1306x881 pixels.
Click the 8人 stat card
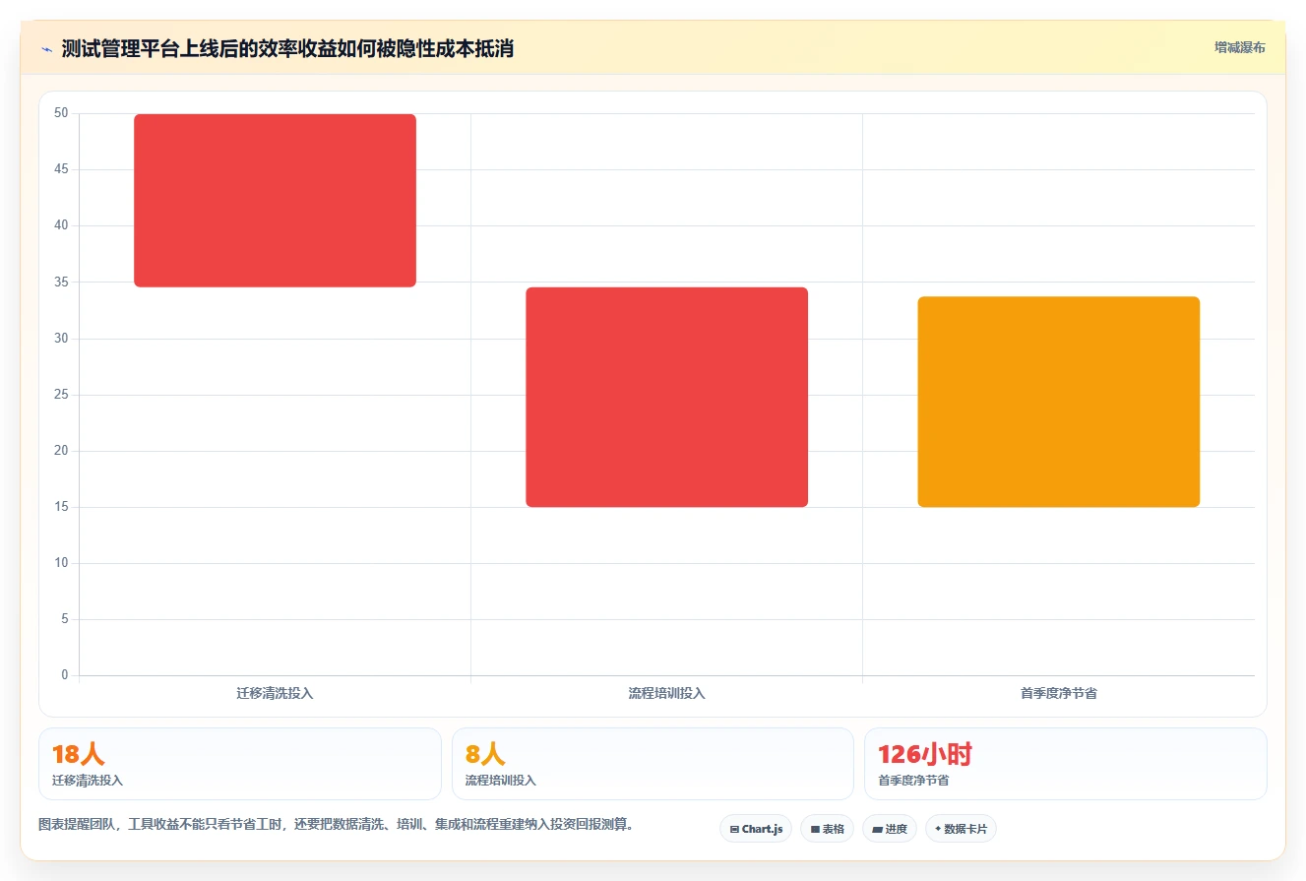coord(653,764)
